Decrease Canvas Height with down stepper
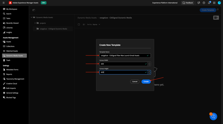 149,73
